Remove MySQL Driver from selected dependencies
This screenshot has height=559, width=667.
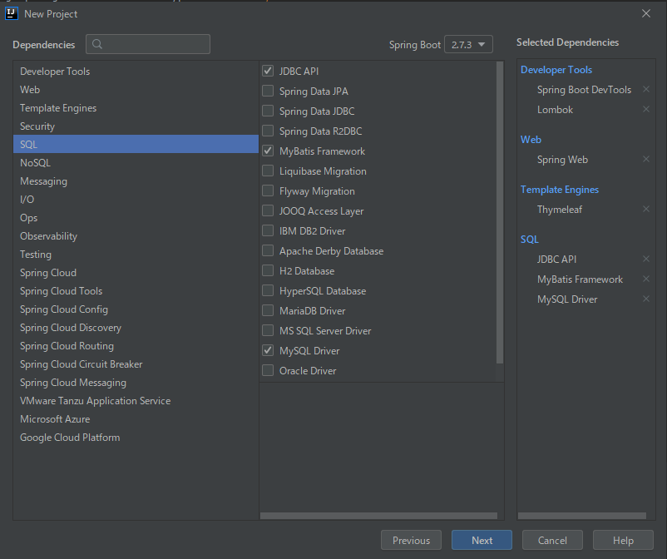(645, 299)
